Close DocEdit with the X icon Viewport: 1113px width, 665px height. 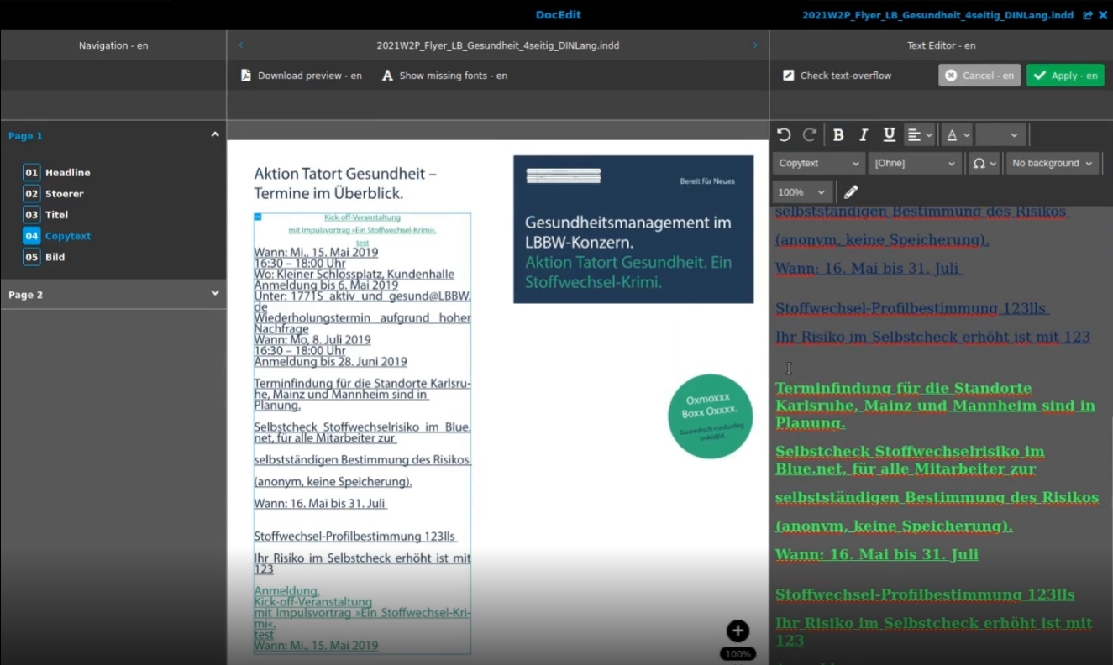click(x=1103, y=15)
